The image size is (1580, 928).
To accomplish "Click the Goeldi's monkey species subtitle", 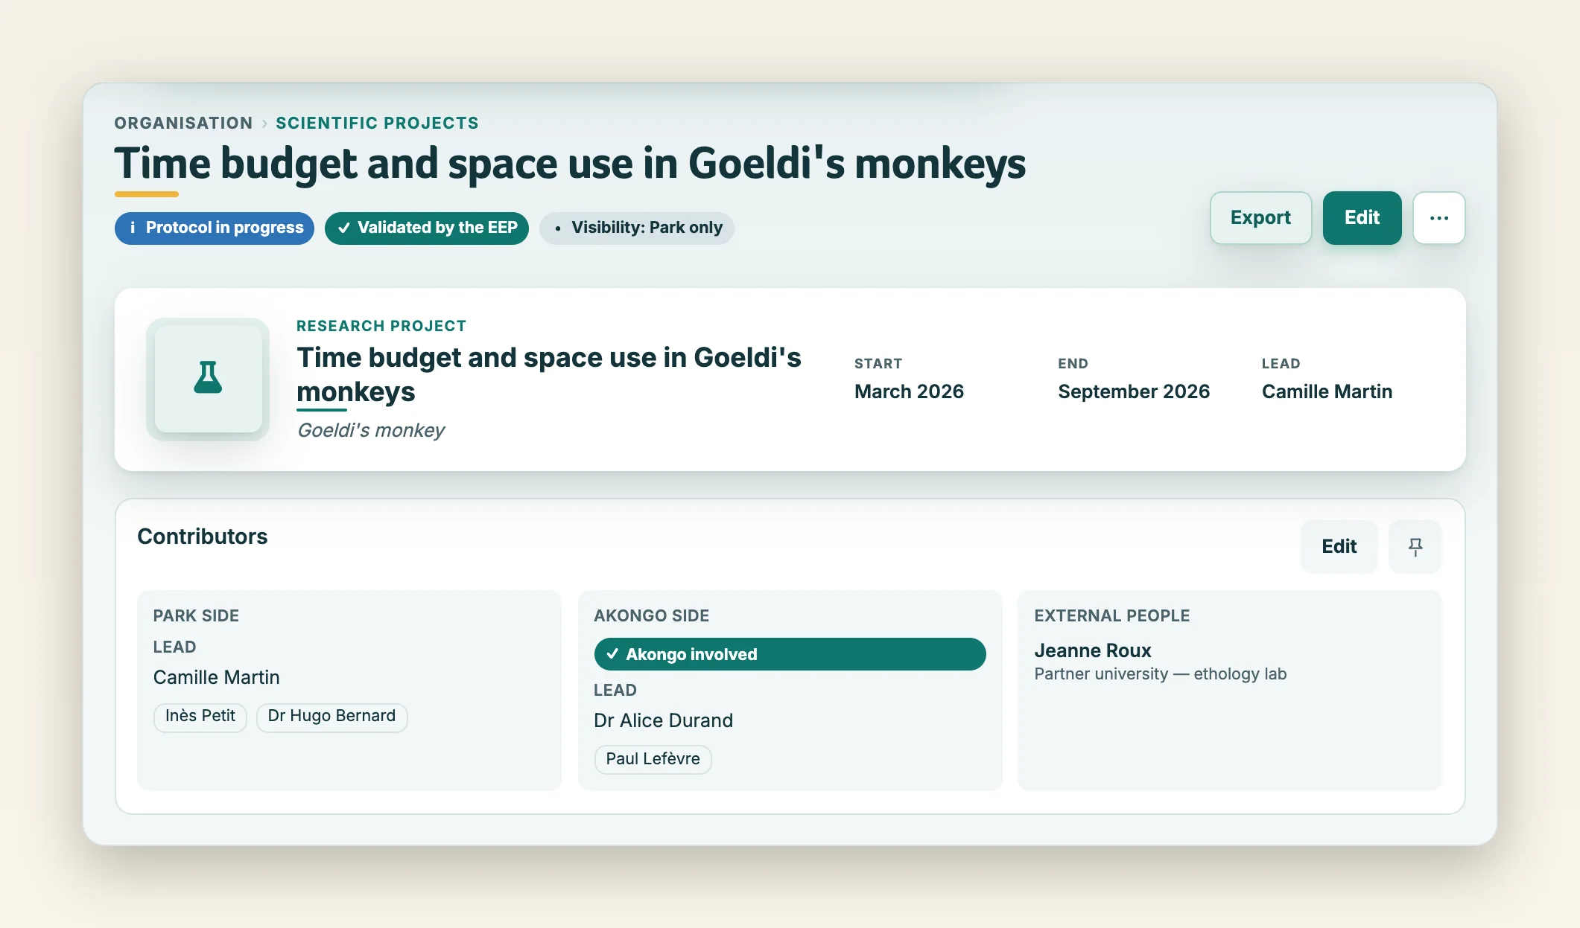I will pyautogui.click(x=371, y=431).
